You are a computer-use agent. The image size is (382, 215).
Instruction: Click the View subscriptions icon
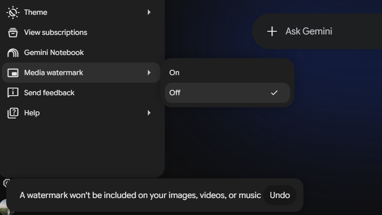click(13, 33)
